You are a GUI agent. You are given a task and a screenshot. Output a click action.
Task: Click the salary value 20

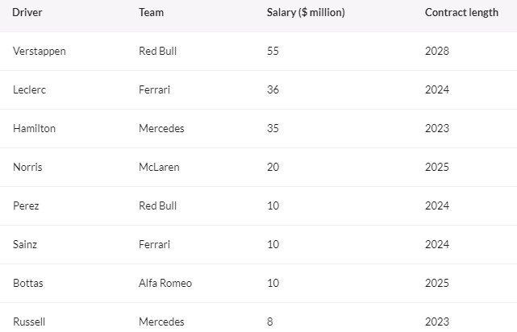[x=273, y=168]
